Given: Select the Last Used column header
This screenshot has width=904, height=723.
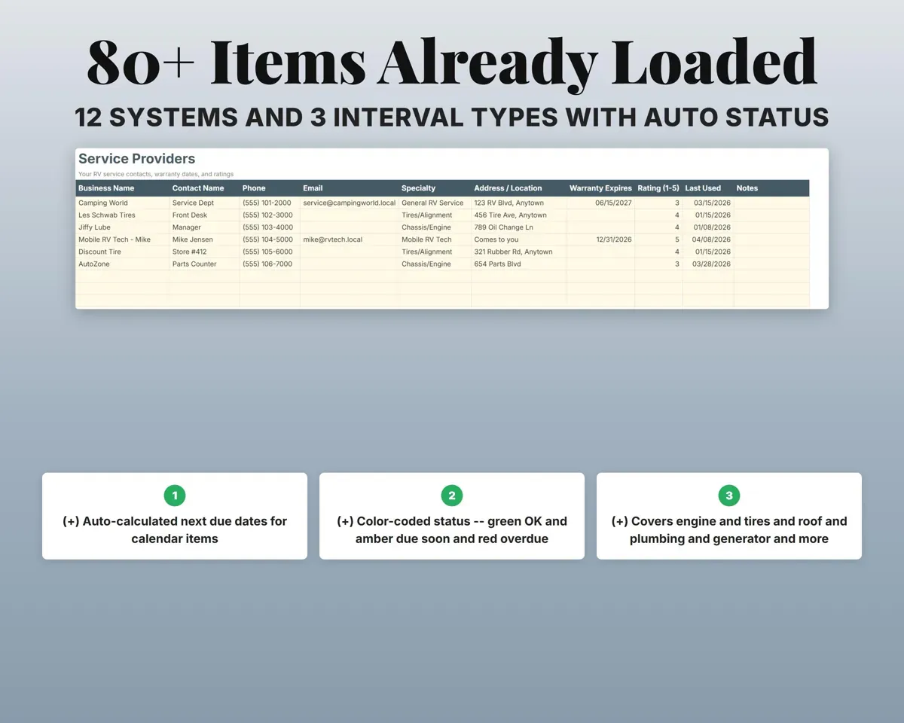Looking at the screenshot, I should coord(708,188).
